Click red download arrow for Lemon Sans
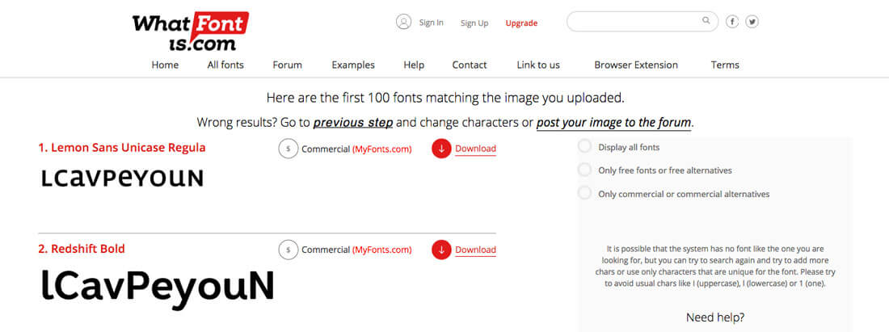 (441, 149)
